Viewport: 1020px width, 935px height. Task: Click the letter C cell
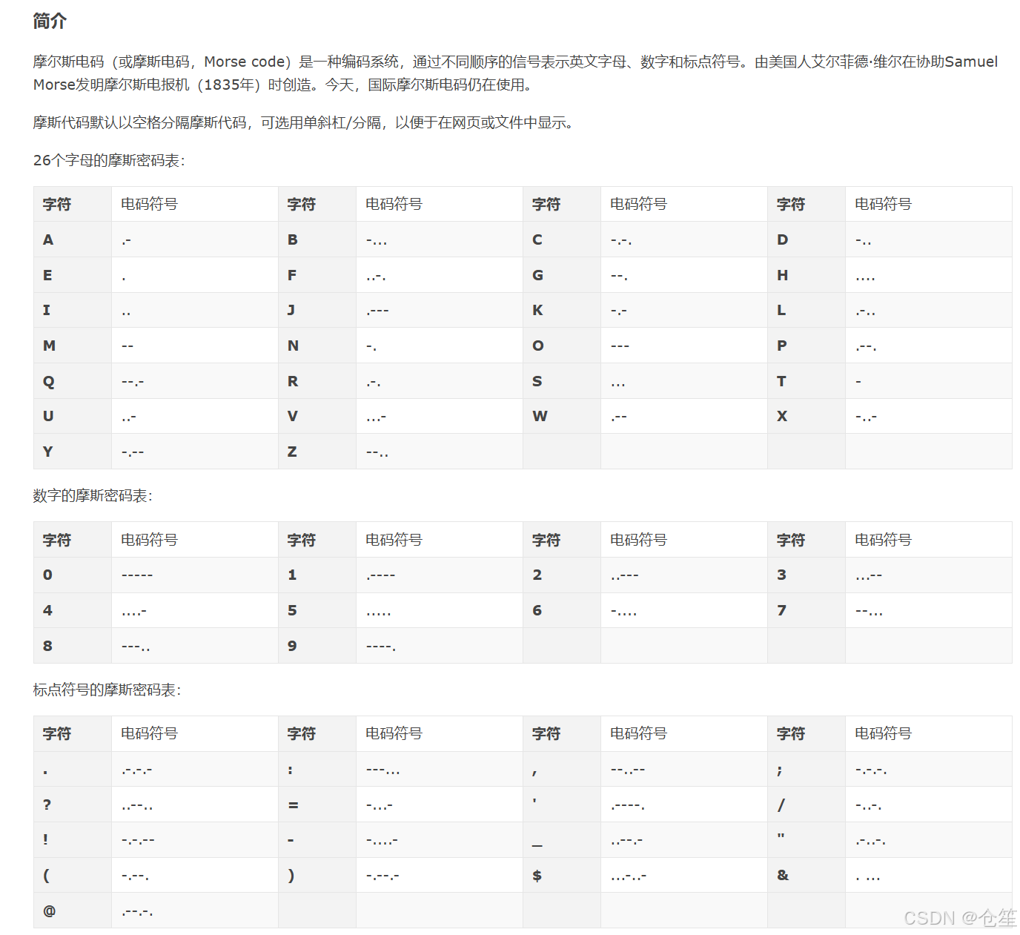pyautogui.click(x=562, y=239)
